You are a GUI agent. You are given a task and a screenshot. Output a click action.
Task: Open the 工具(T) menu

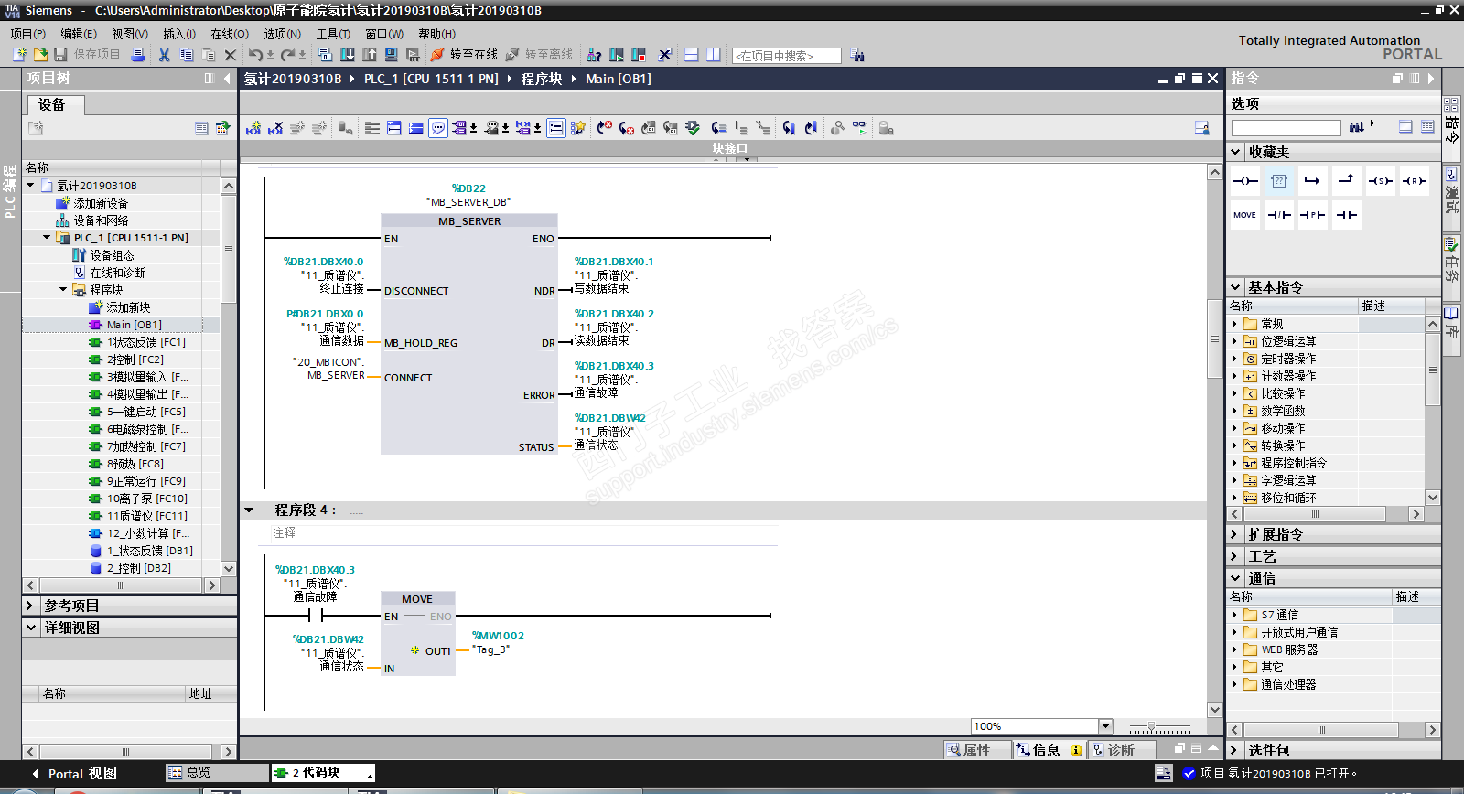(x=334, y=34)
